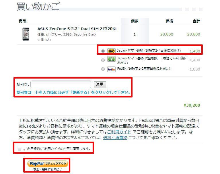Click the 個数 column header
The image size is (220, 174).
click(x=135, y=21)
